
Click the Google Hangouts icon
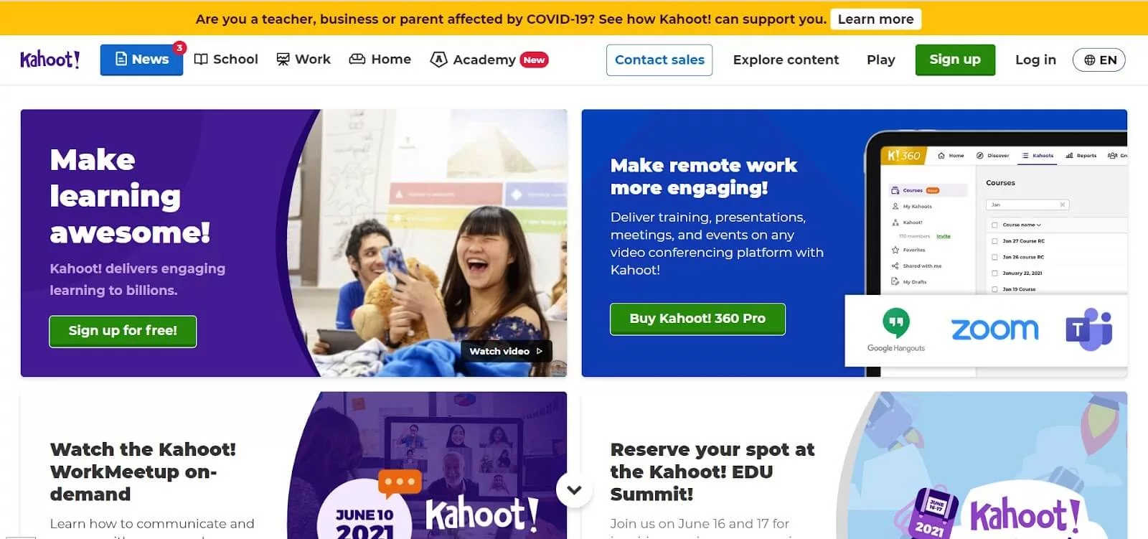895,329
